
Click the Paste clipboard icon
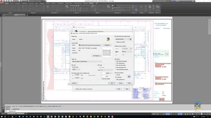point(150,7)
